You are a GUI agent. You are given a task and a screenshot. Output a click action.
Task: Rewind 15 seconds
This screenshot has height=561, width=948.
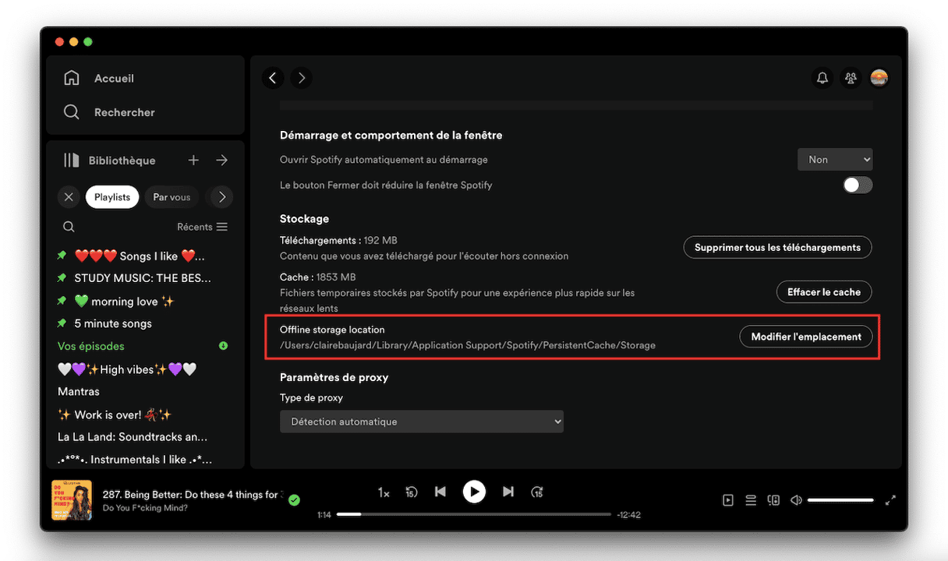point(412,492)
